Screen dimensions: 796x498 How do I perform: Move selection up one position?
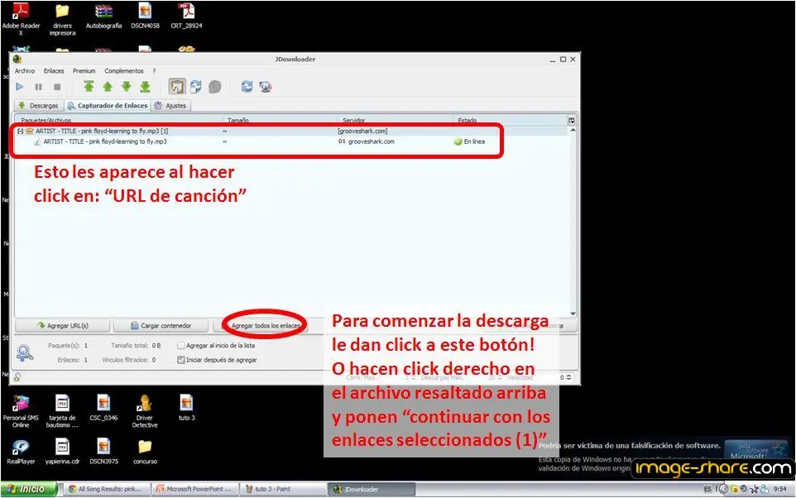108,87
